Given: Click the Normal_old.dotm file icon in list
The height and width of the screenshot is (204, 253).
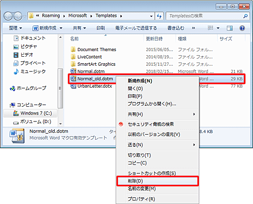Looking at the screenshot, I should pyautogui.click(x=73, y=78).
